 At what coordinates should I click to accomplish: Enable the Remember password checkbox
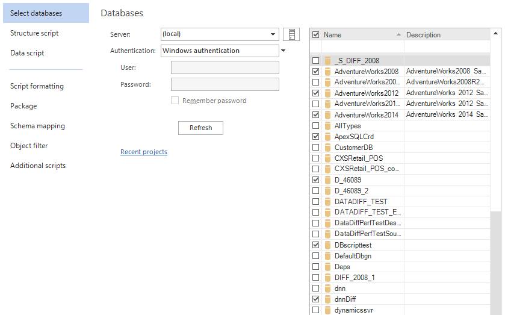[175, 100]
